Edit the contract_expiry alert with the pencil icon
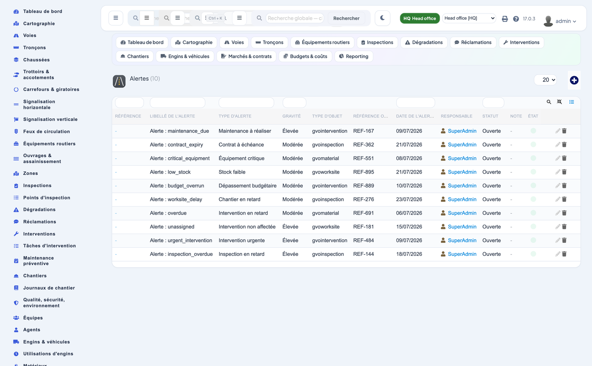 [558, 145]
